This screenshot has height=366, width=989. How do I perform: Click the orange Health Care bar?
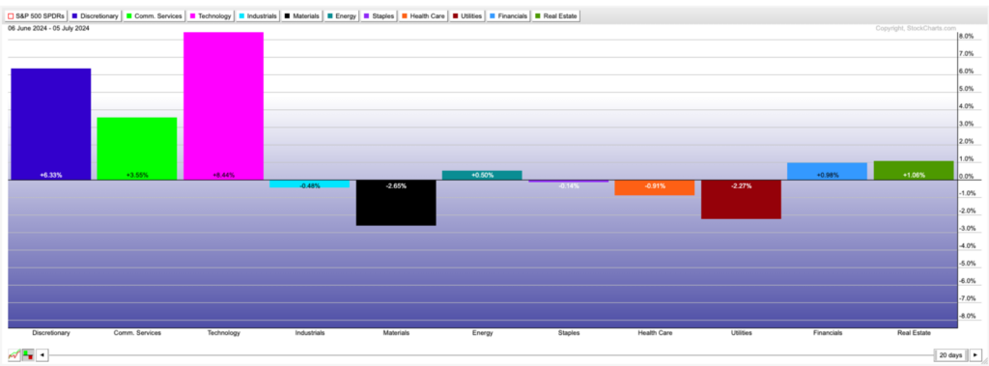tap(654, 187)
